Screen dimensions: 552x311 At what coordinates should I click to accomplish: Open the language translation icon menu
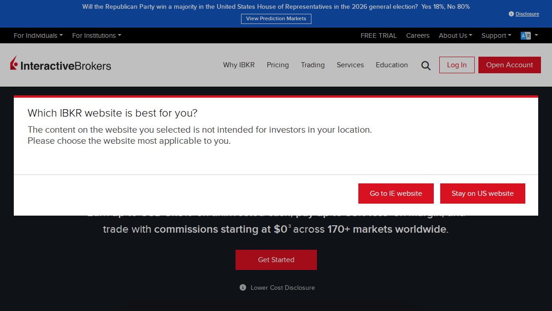529,35
